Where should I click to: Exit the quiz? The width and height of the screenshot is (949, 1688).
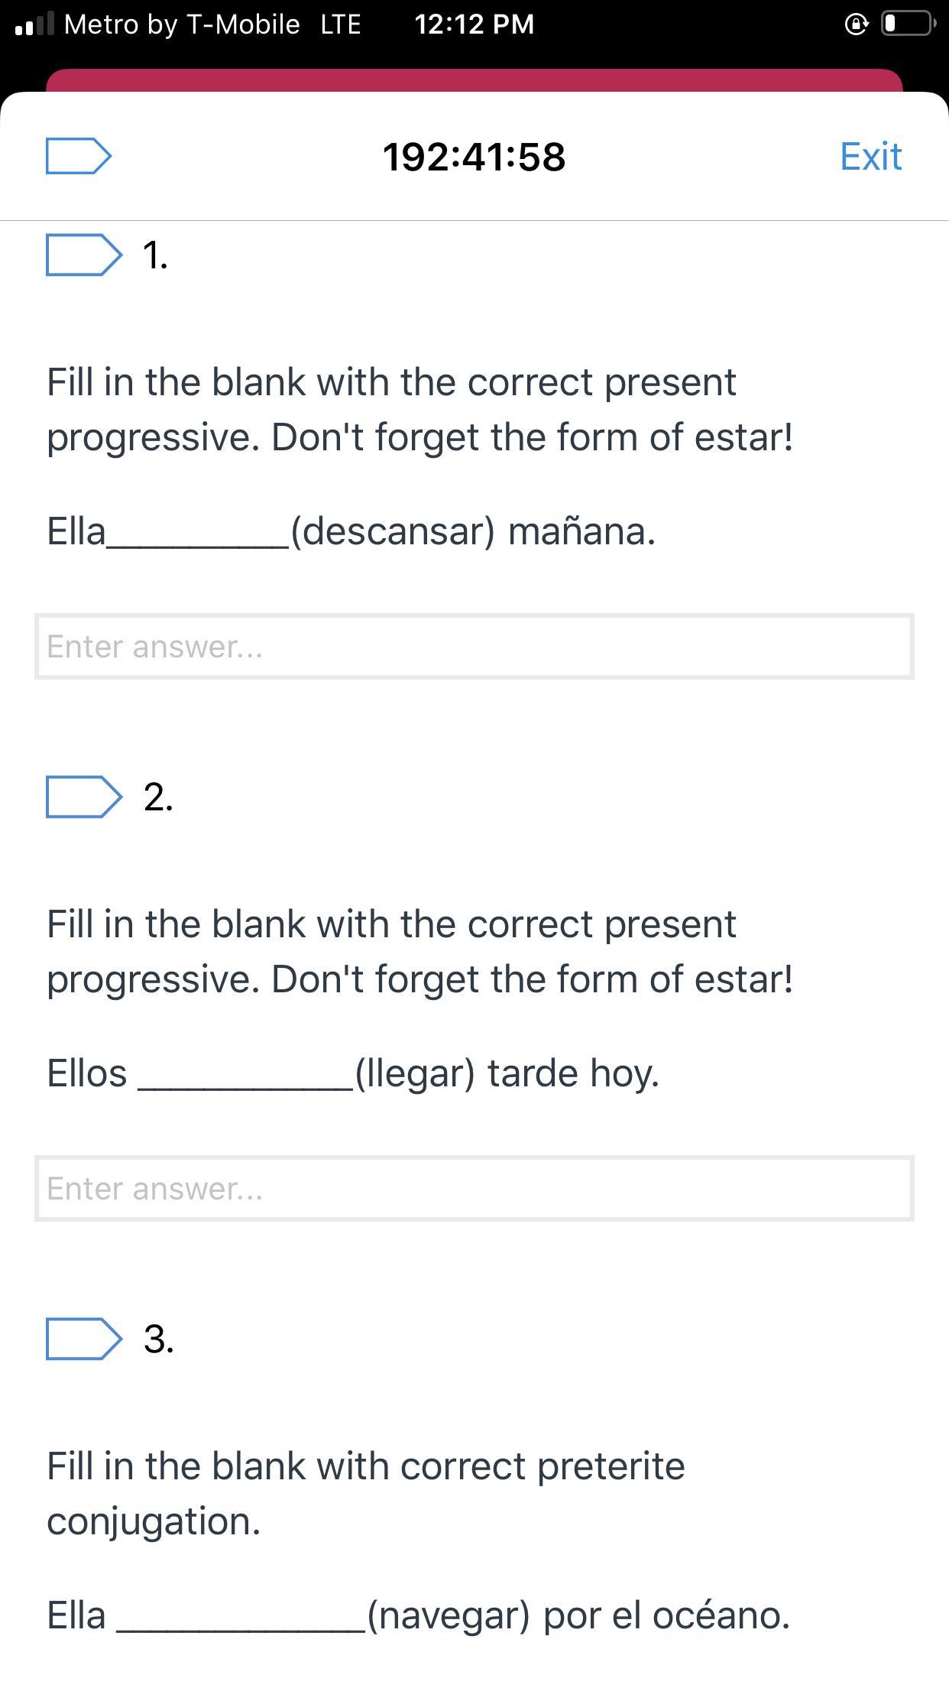point(870,157)
